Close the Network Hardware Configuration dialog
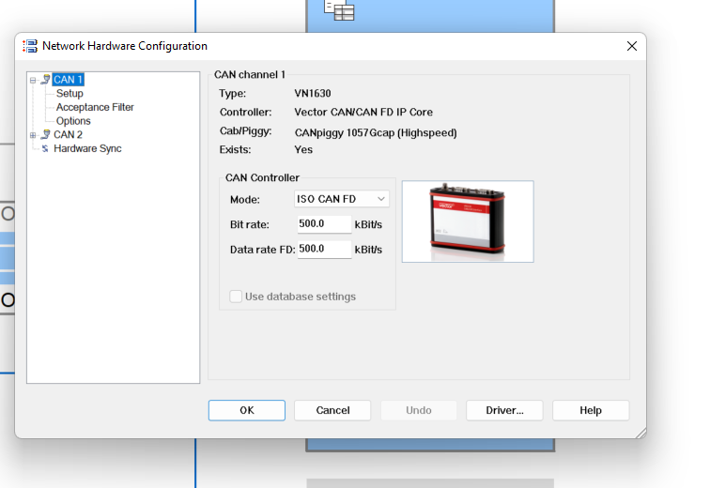710x488 pixels. click(632, 46)
